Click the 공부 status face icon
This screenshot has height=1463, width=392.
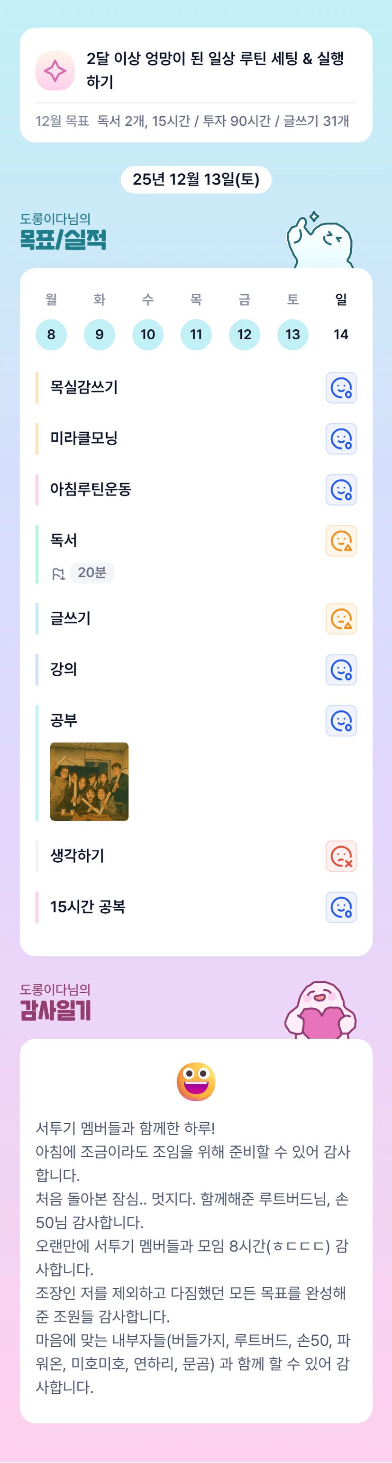341,721
